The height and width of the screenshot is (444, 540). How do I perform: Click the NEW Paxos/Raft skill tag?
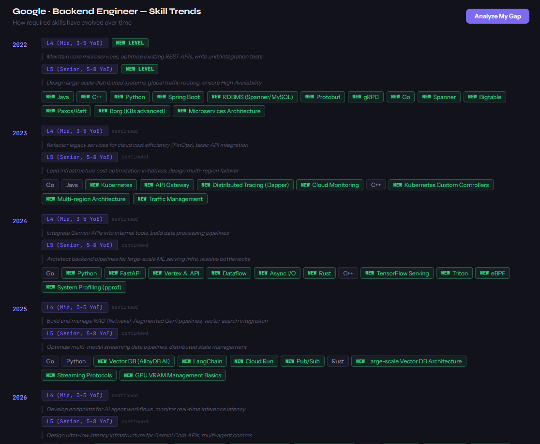[66, 111]
